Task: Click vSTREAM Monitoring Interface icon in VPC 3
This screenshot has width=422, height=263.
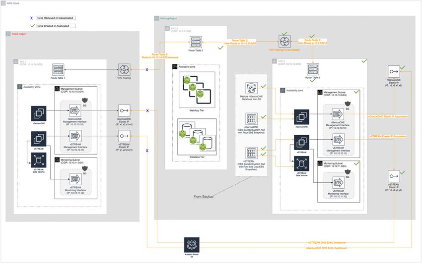Action: [338, 183]
